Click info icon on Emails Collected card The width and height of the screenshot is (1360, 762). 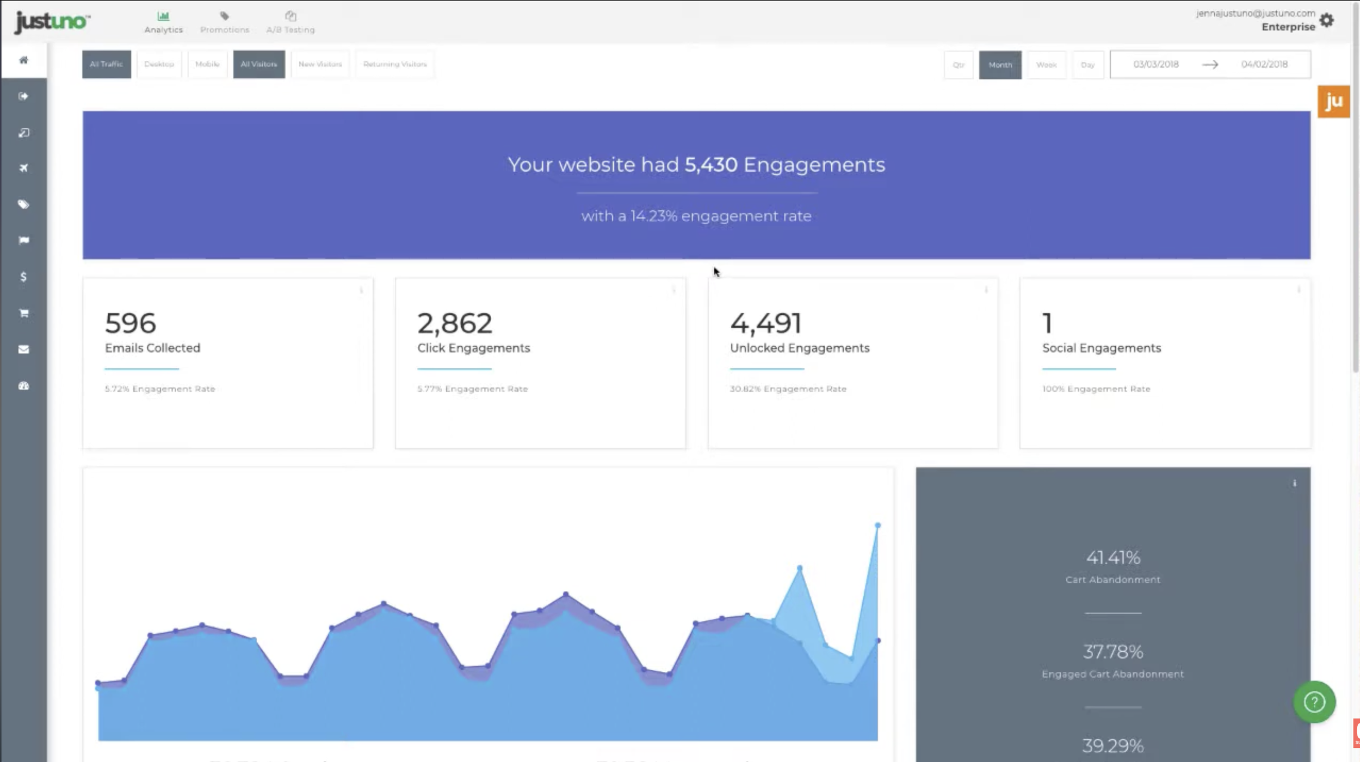click(361, 290)
